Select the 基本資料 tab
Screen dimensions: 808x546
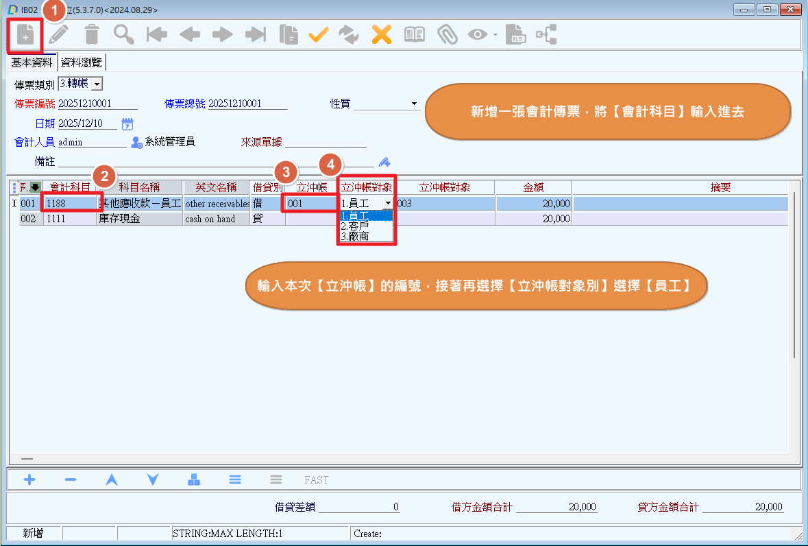point(32,62)
